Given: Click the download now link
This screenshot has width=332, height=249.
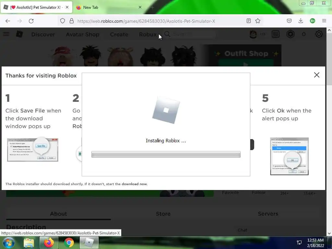Looking at the screenshot, I should click(x=134, y=184).
